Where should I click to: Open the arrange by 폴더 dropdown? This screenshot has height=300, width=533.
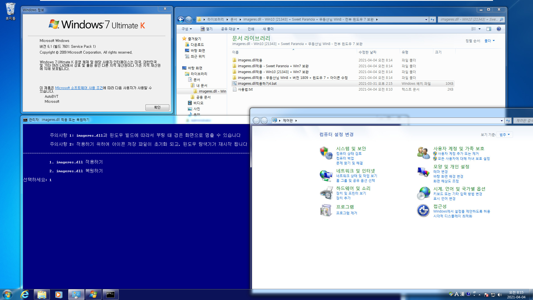[489, 41]
